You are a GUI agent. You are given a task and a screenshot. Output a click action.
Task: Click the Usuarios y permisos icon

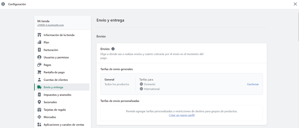click(39, 57)
